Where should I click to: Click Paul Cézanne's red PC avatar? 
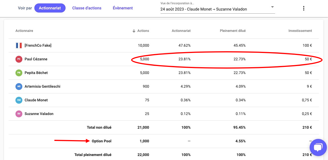(19, 59)
